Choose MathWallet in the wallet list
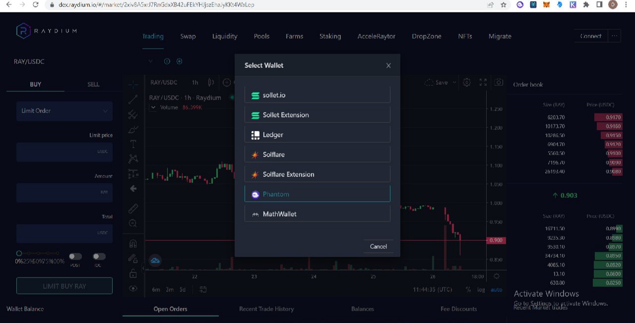This screenshot has height=323, width=635. click(x=317, y=214)
